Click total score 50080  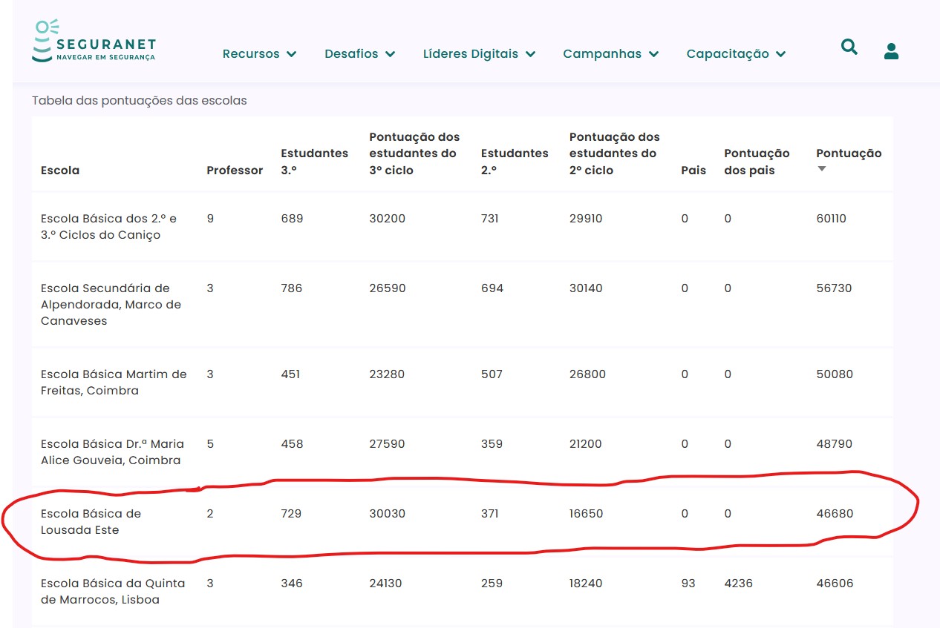[835, 374]
